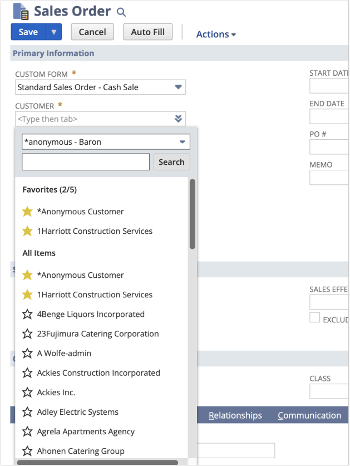Switch to the Relationships tab

click(x=235, y=416)
